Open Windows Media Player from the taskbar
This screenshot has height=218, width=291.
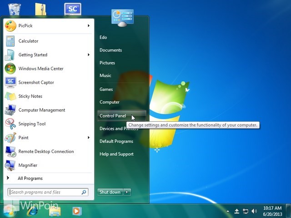pos(77,211)
